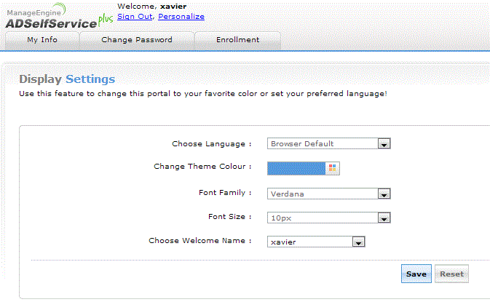Screen dimensions: 490x302
Task: Click the ManageEngine ADSelfService Plus logo
Action: (57, 17)
